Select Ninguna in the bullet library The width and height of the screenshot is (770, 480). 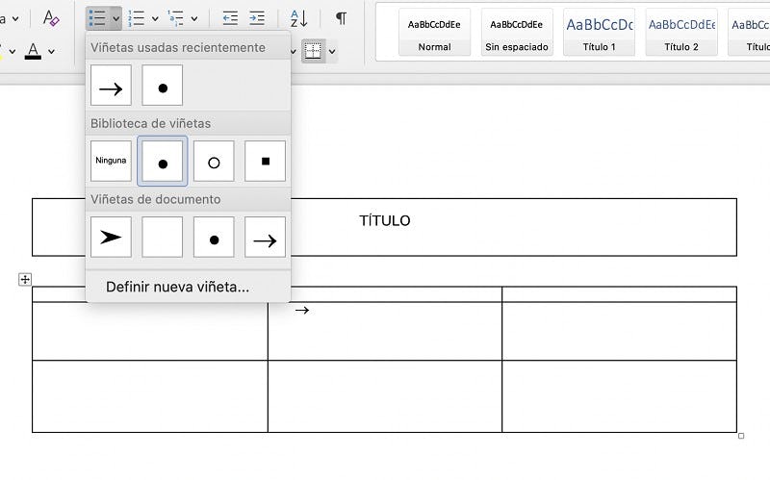coord(111,161)
